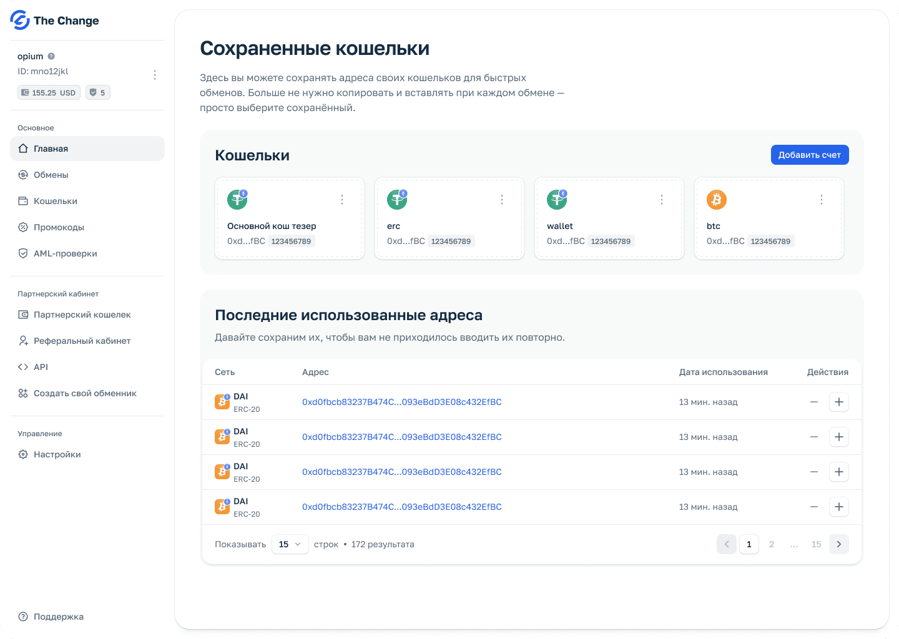Open Кошельки menu item
Screen dimensions: 899x639
(x=87, y=201)
